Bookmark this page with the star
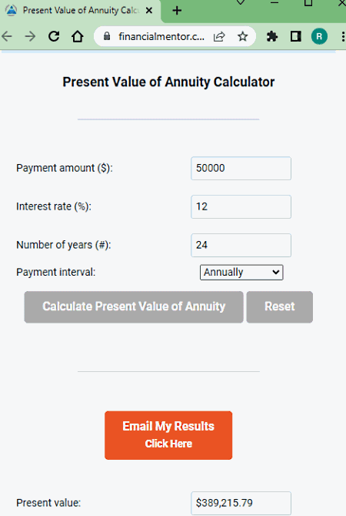The width and height of the screenshot is (346, 516). click(242, 36)
